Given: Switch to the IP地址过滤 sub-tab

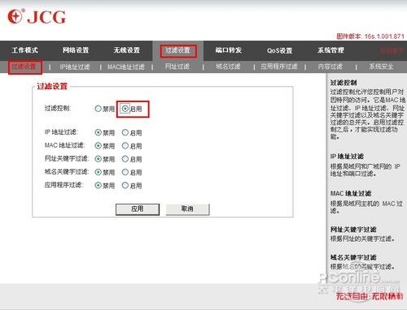Looking at the screenshot, I should pyautogui.click(x=75, y=67).
